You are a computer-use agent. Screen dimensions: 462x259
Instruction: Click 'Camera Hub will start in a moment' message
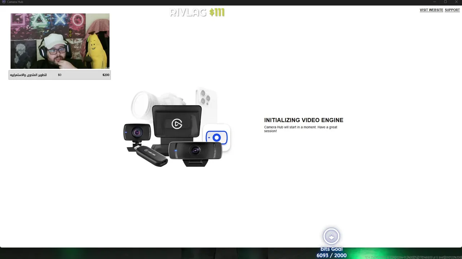click(301, 129)
